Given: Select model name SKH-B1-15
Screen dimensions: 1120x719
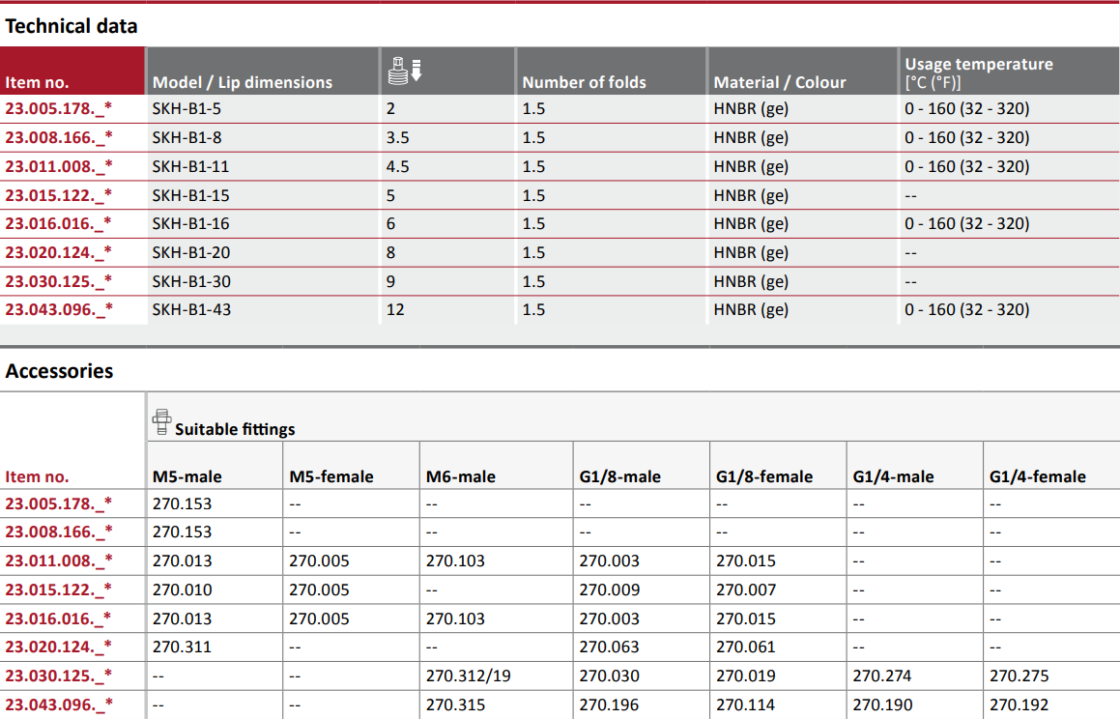Looking at the screenshot, I should pyautogui.click(x=190, y=195).
